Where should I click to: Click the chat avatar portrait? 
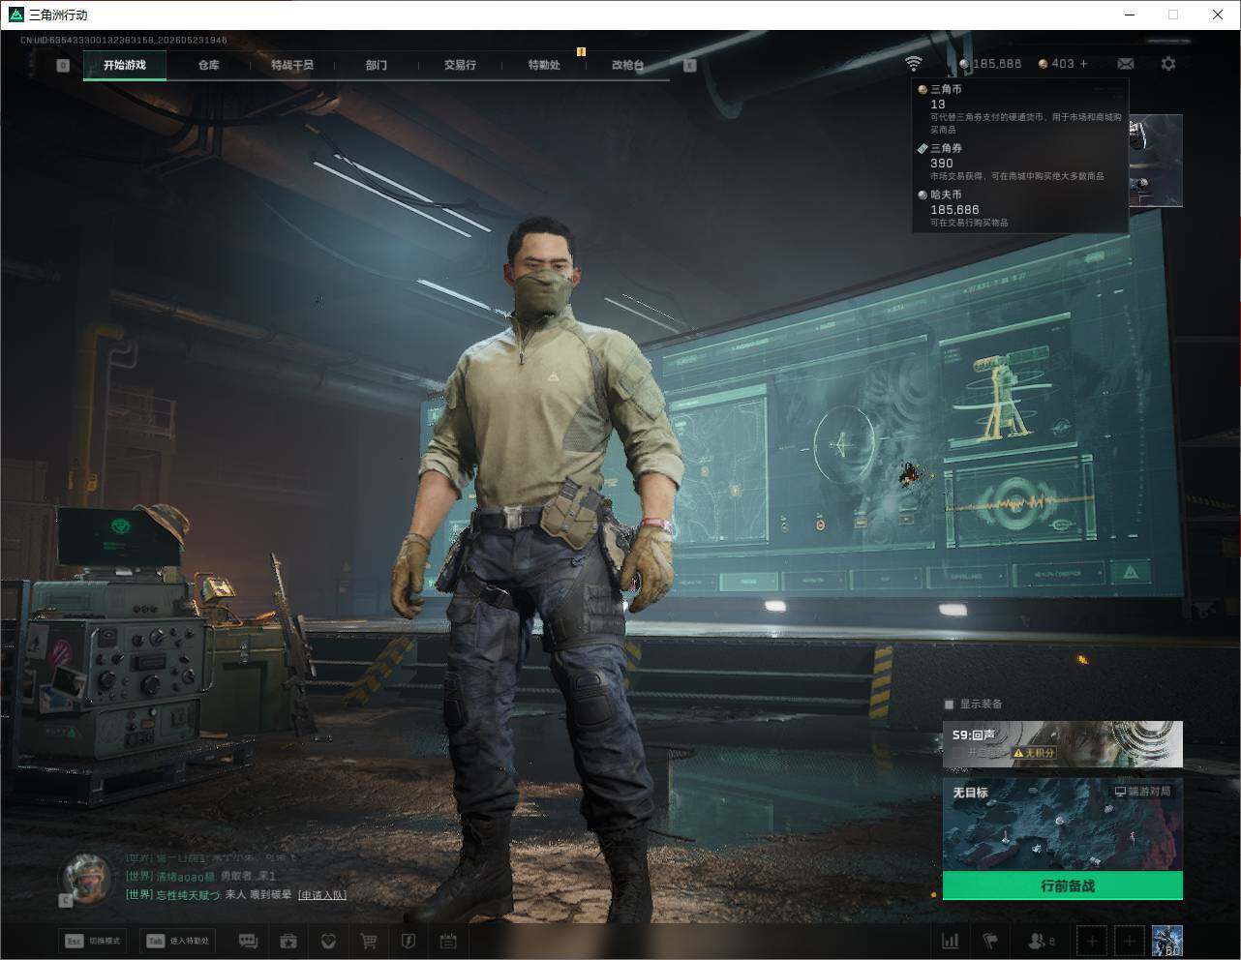[87, 879]
